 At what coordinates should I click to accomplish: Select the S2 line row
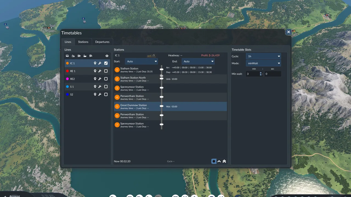(x=87, y=94)
